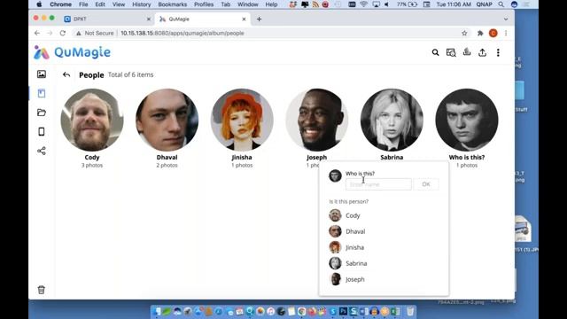
Task: Open the File menu
Action: click(83, 4)
